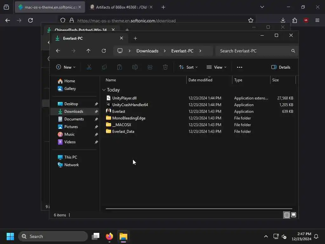Open Videos in the navigation pane
Image resolution: width=325 pixels, height=244 pixels.
click(x=75, y=142)
